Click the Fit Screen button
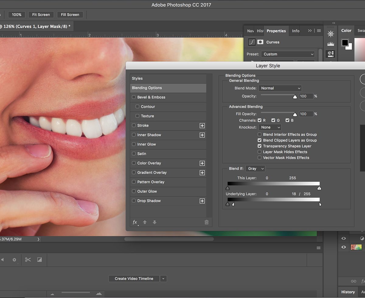The image size is (365, 298). (x=41, y=15)
